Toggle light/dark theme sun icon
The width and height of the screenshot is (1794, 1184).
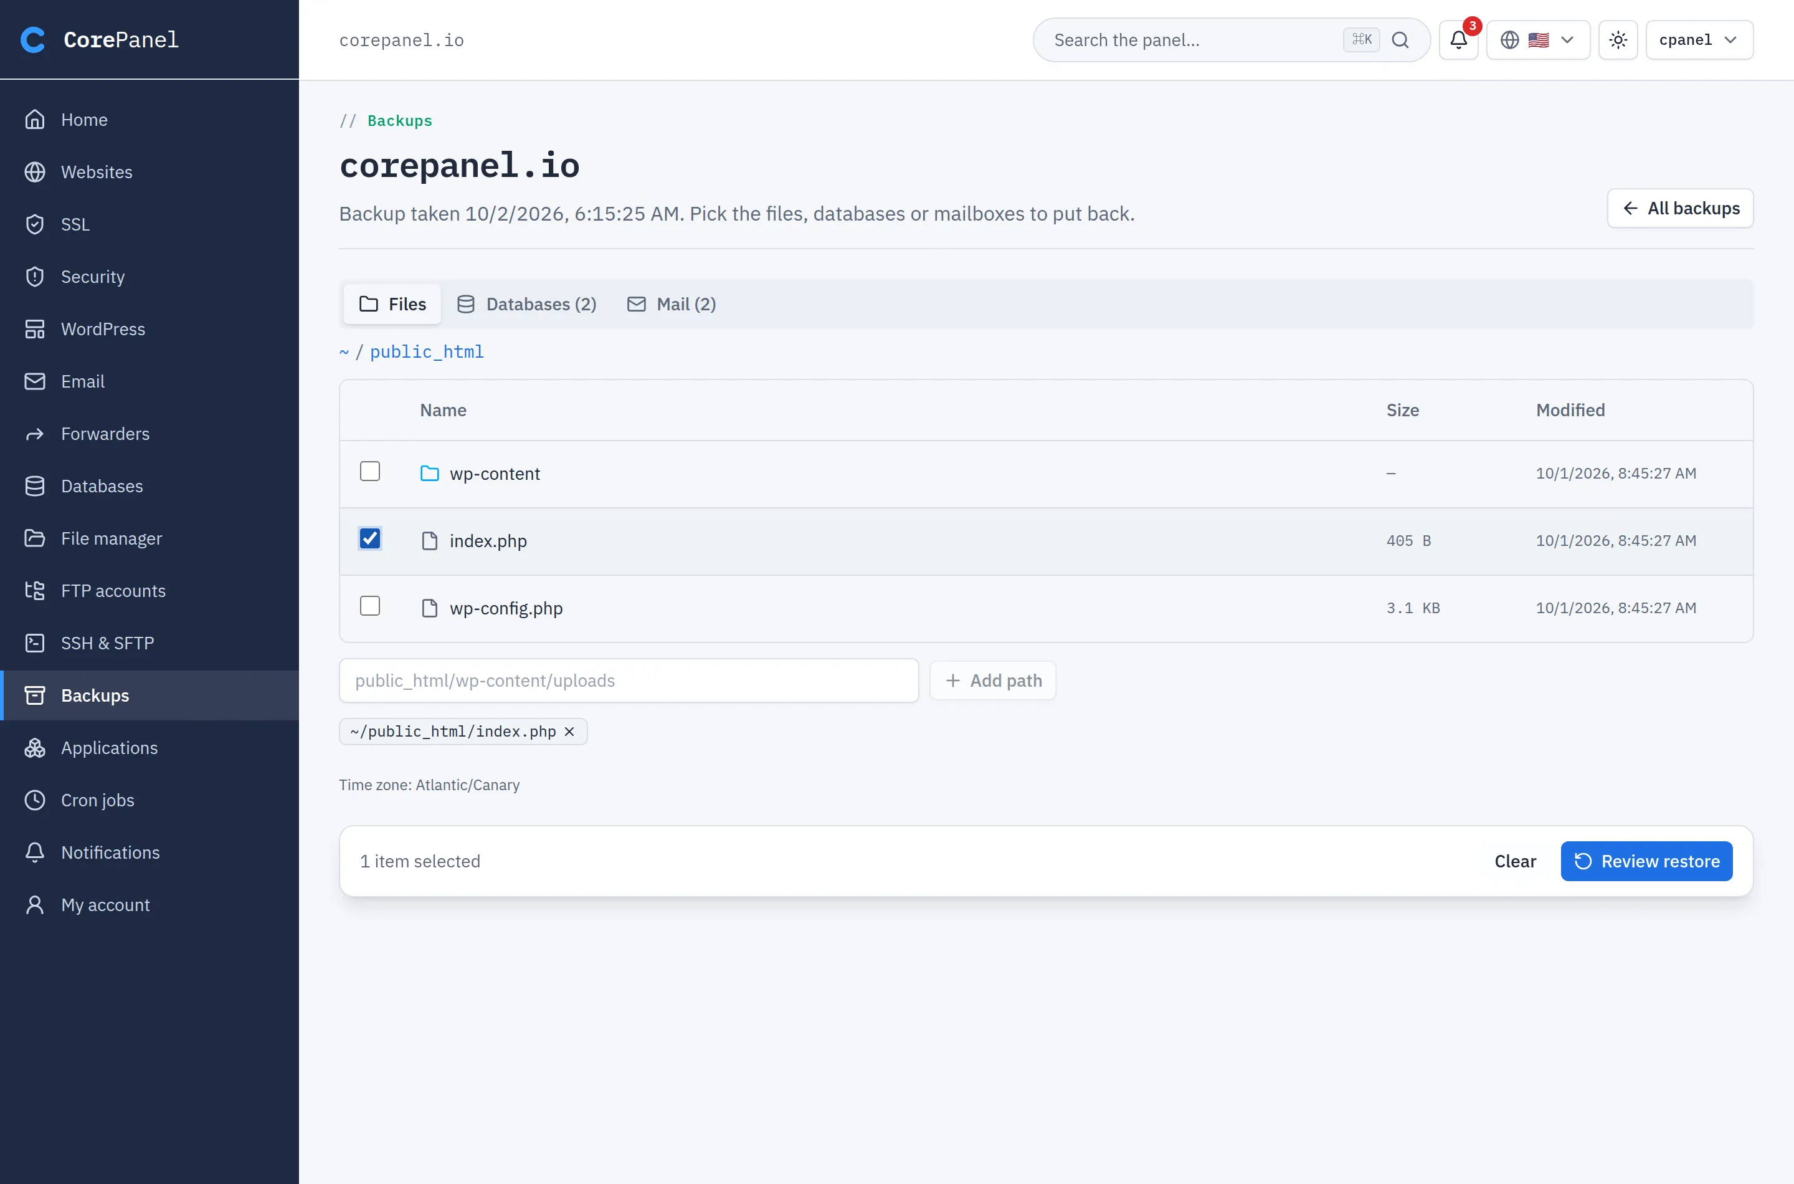click(1617, 40)
